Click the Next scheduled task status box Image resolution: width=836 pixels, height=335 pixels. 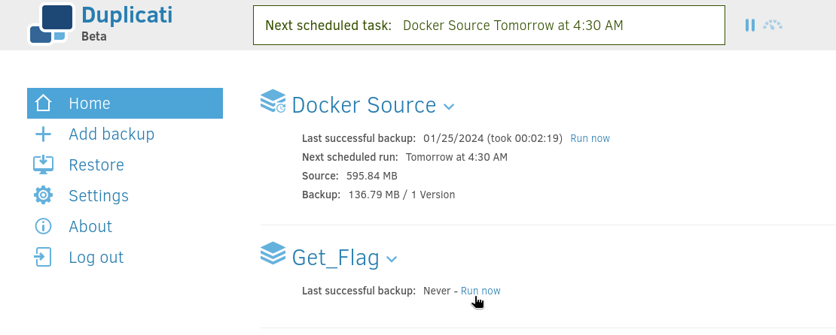[x=489, y=25]
